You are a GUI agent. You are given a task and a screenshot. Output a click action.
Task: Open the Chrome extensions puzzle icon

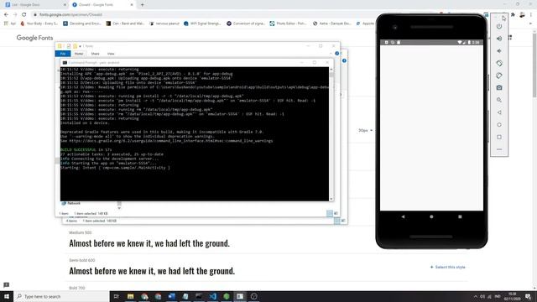click(513, 15)
